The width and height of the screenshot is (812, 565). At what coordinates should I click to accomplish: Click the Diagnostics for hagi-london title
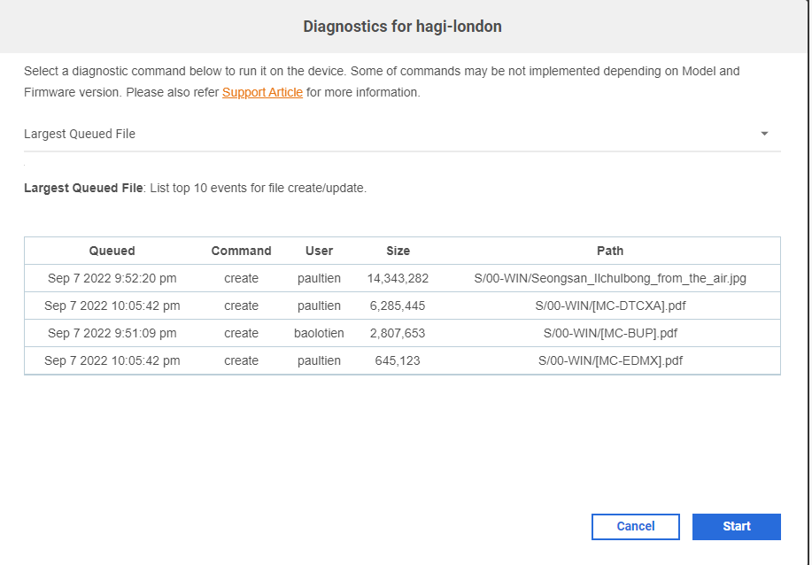pos(403,26)
